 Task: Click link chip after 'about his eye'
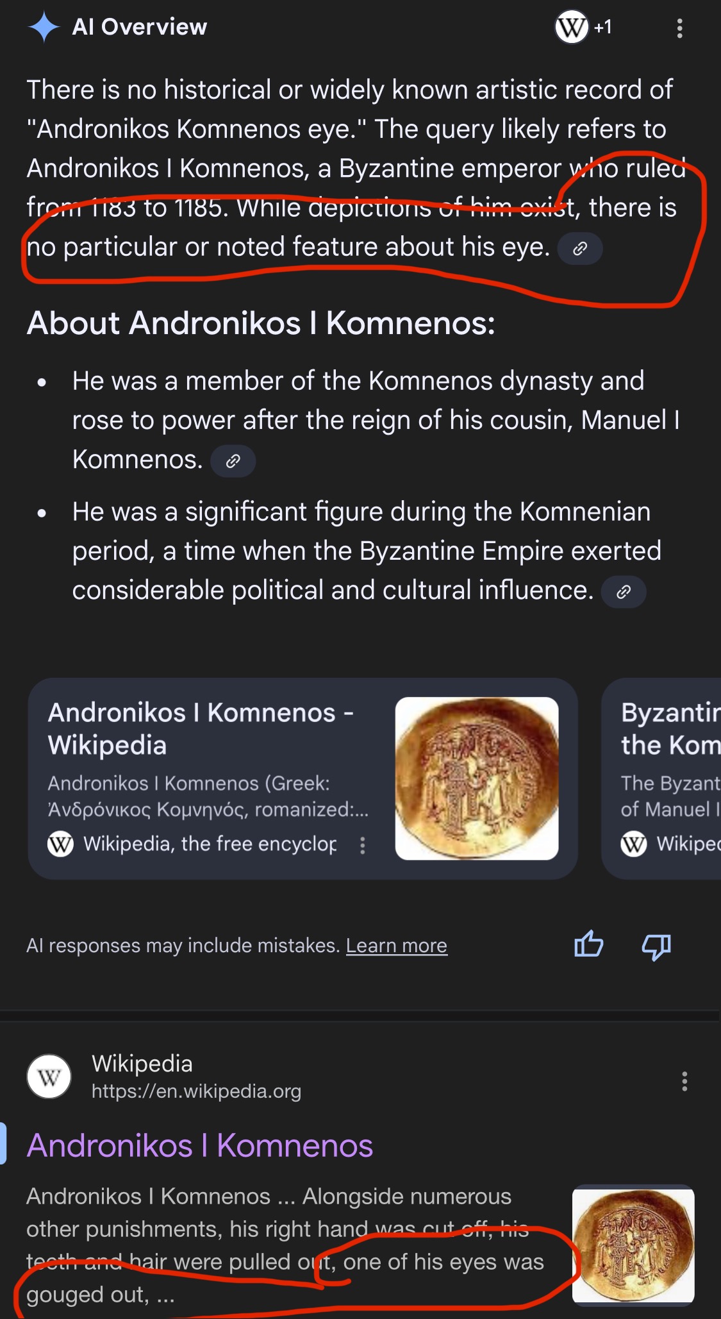[579, 249]
